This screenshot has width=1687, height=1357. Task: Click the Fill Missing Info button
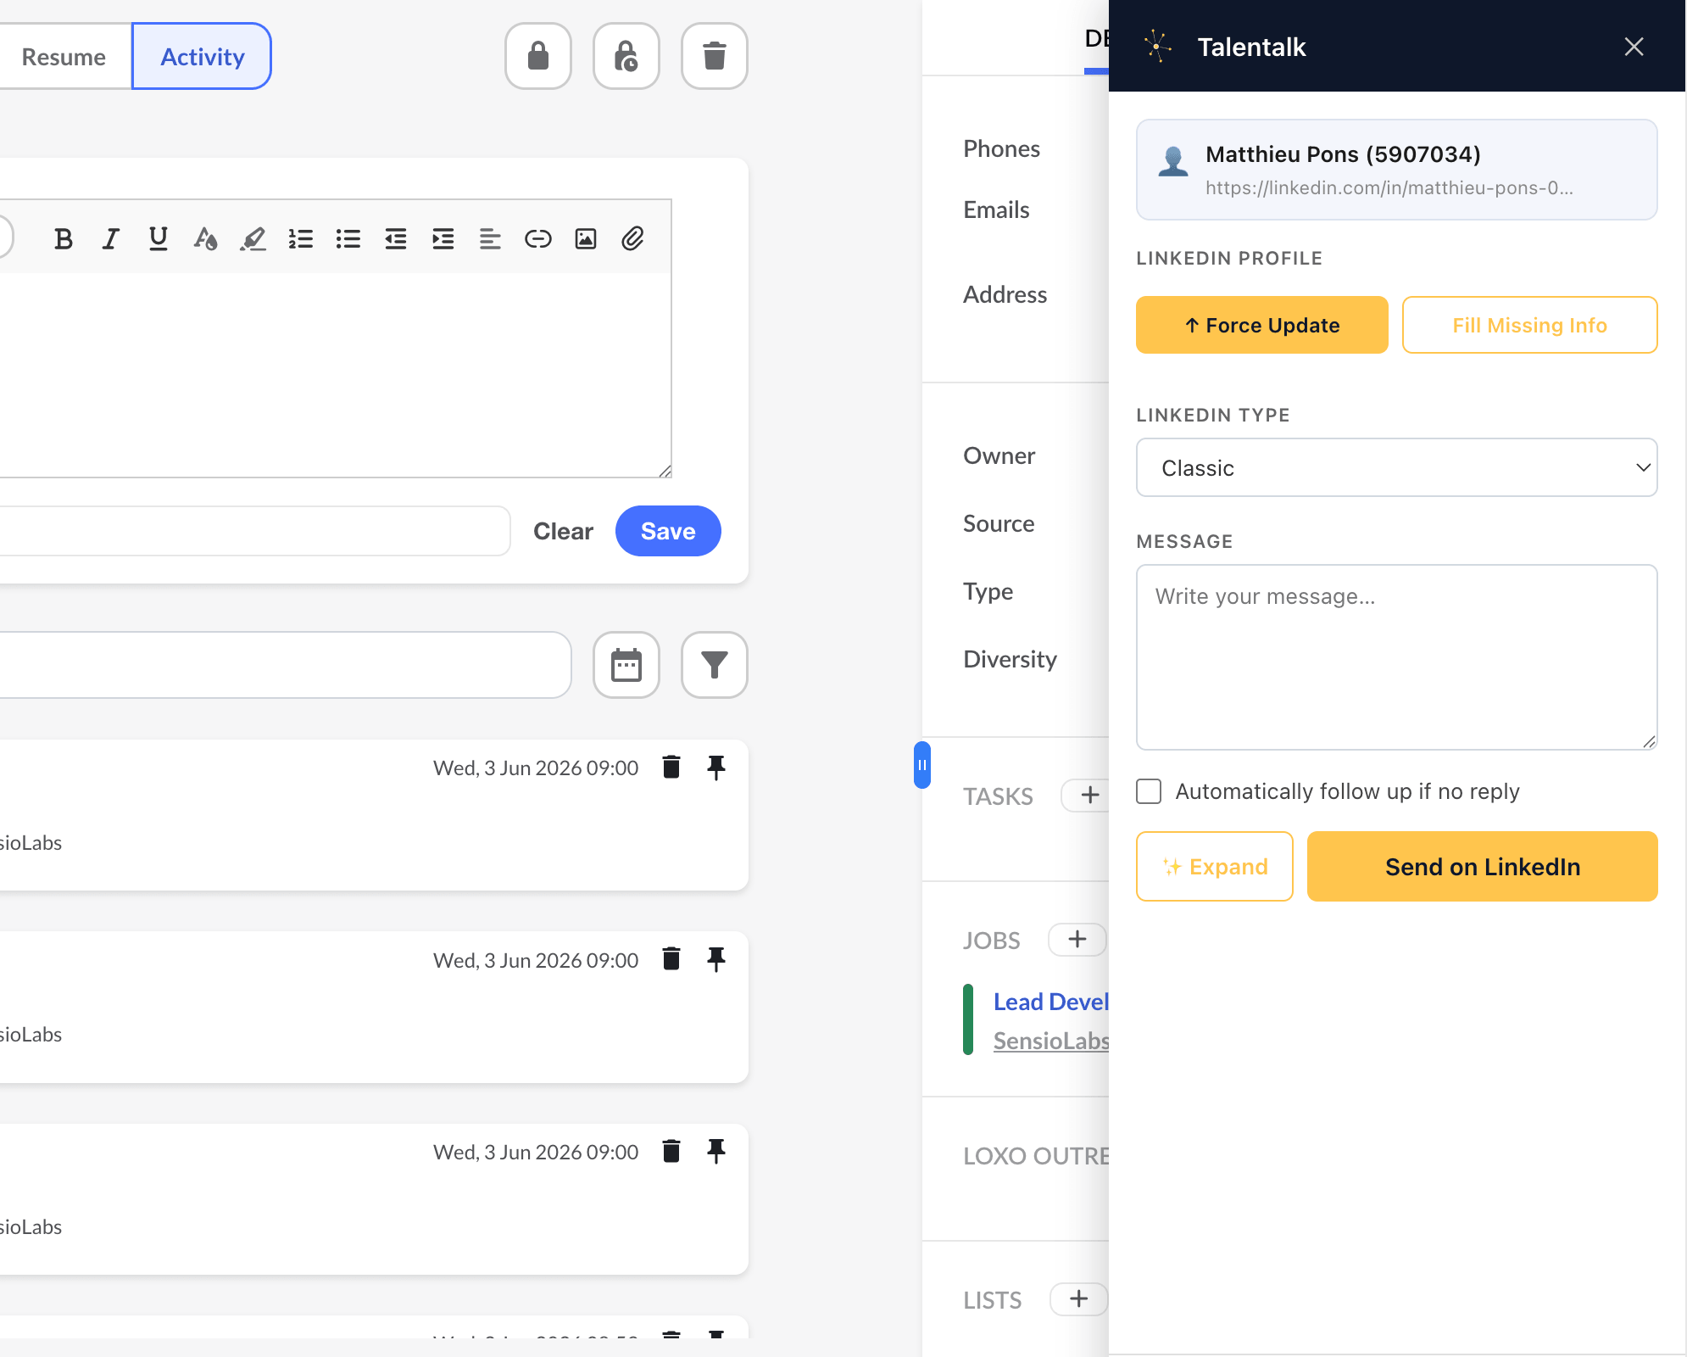click(1529, 325)
